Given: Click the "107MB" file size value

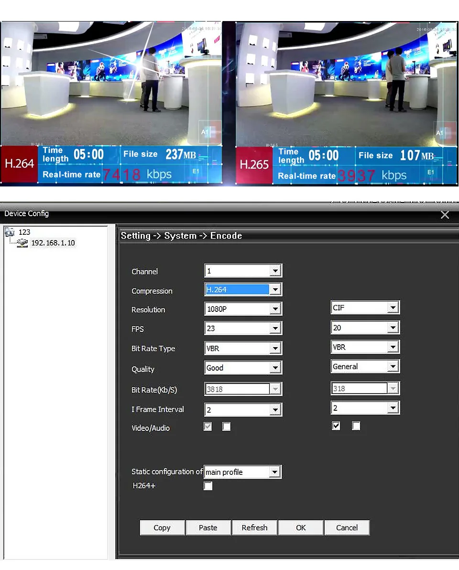Looking at the screenshot, I should click(x=417, y=155).
